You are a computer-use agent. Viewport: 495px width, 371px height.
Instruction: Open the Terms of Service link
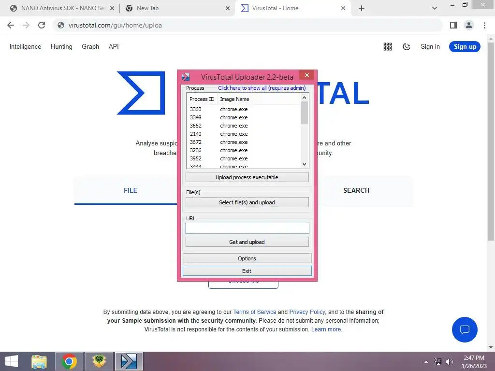pyautogui.click(x=254, y=312)
